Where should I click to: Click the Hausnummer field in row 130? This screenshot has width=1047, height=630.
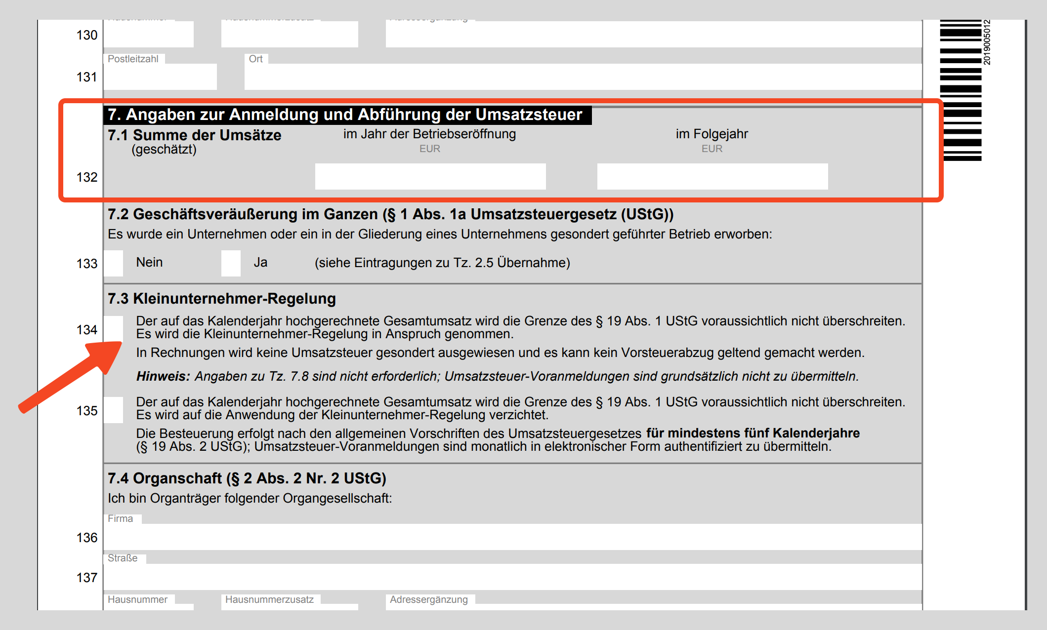148,35
